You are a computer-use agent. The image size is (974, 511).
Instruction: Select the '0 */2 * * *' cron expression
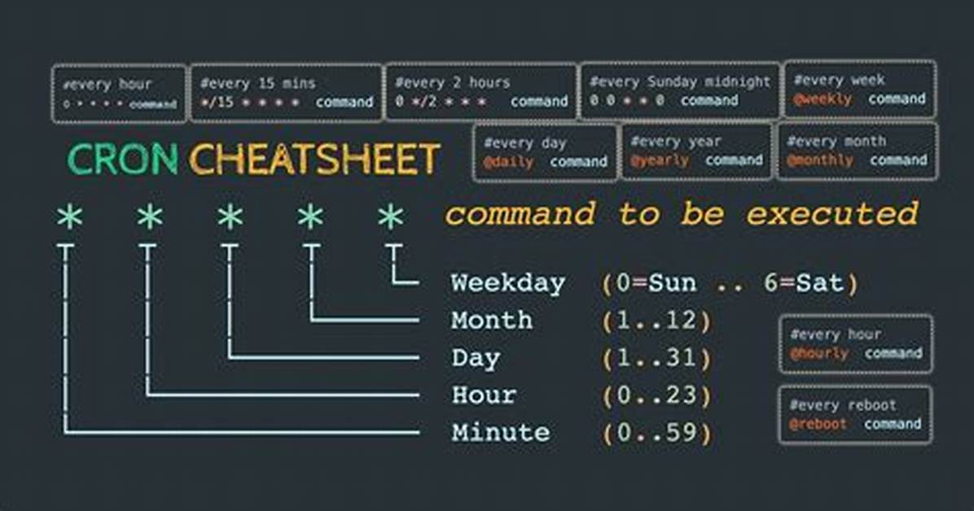pyautogui.click(x=441, y=101)
